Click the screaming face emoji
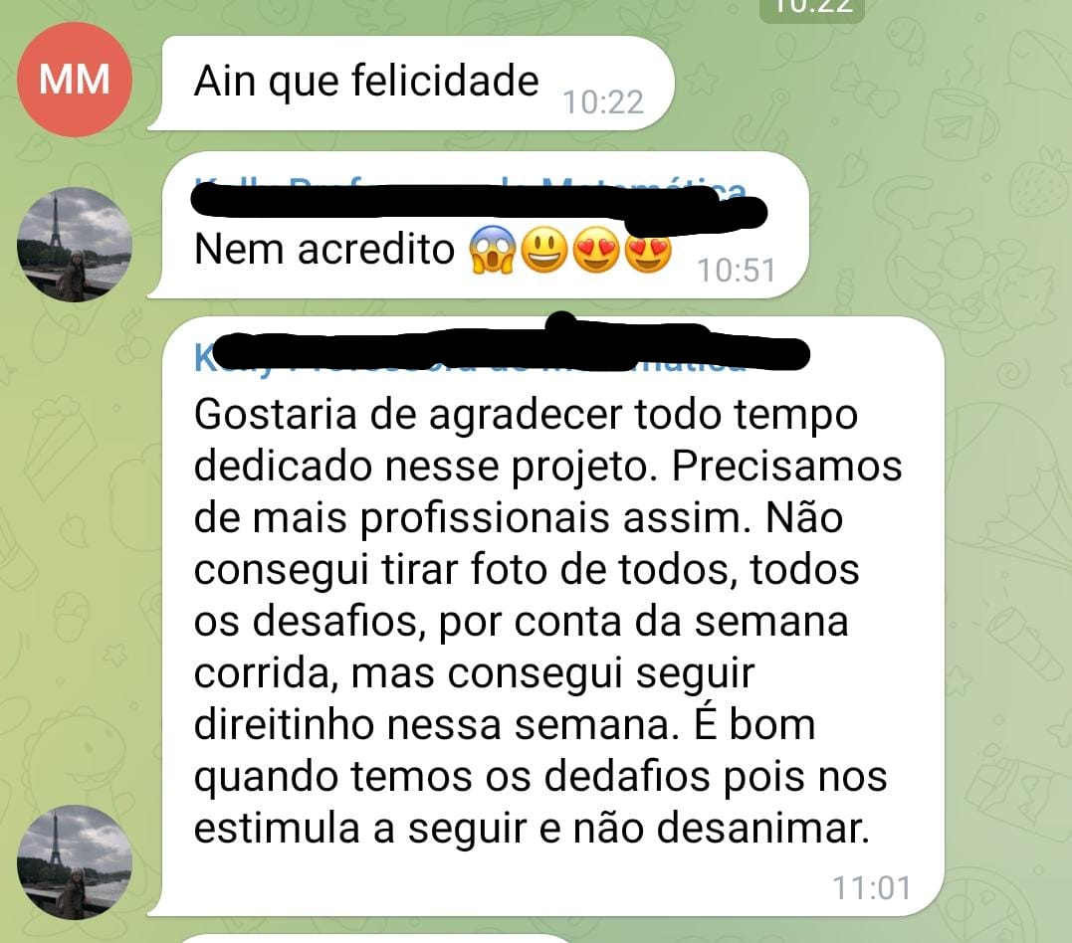This screenshot has width=1072, height=943. tap(492, 250)
